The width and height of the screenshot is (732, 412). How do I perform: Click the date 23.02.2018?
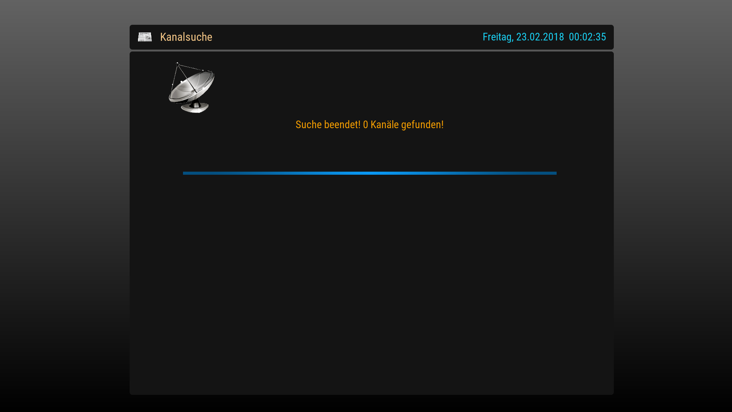tap(540, 37)
